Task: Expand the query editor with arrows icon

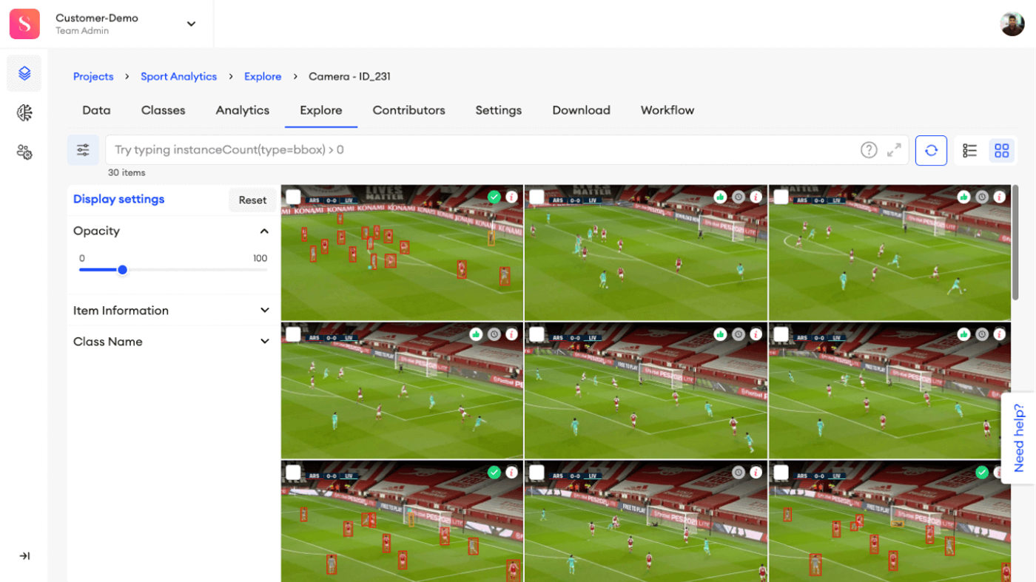Action: [x=894, y=149]
